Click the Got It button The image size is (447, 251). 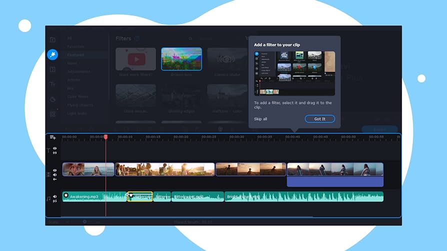pyautogui.click(x=319, y=119)
